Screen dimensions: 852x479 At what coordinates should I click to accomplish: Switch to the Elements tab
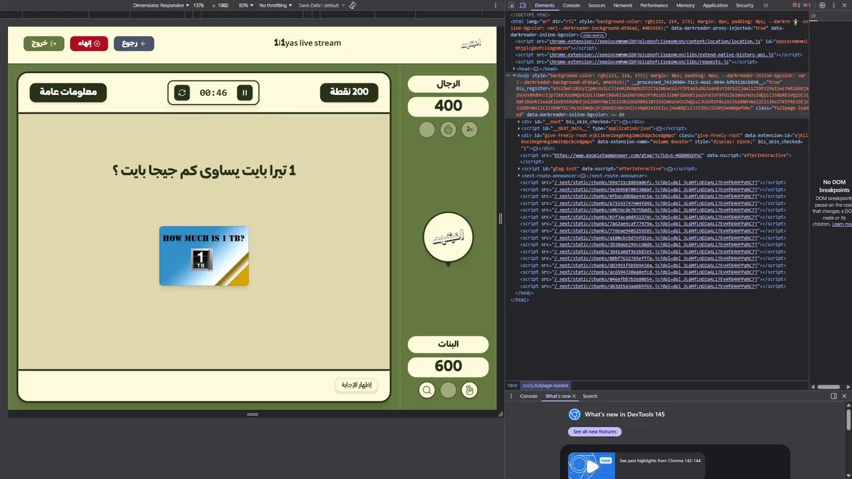pyautogui.click(x=544, y=5)
